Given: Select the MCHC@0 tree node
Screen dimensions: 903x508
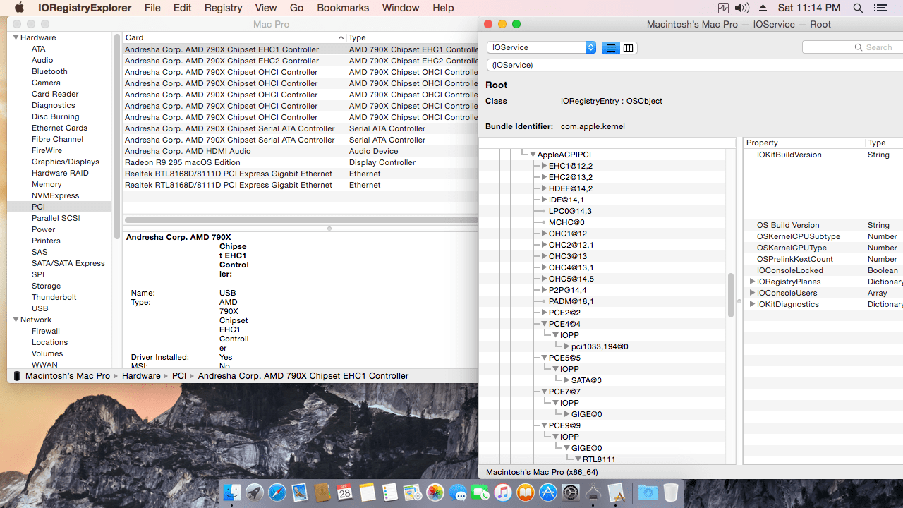Looking at the screenshot, I should point(566,222).
